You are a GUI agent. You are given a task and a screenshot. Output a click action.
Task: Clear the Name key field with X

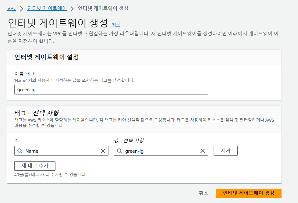tap(103, 151)
